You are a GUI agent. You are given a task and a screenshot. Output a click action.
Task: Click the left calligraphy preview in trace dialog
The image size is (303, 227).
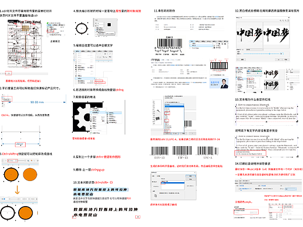[249, 35]
